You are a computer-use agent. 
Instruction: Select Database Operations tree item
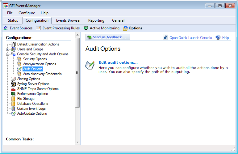(x=33, y=104)
